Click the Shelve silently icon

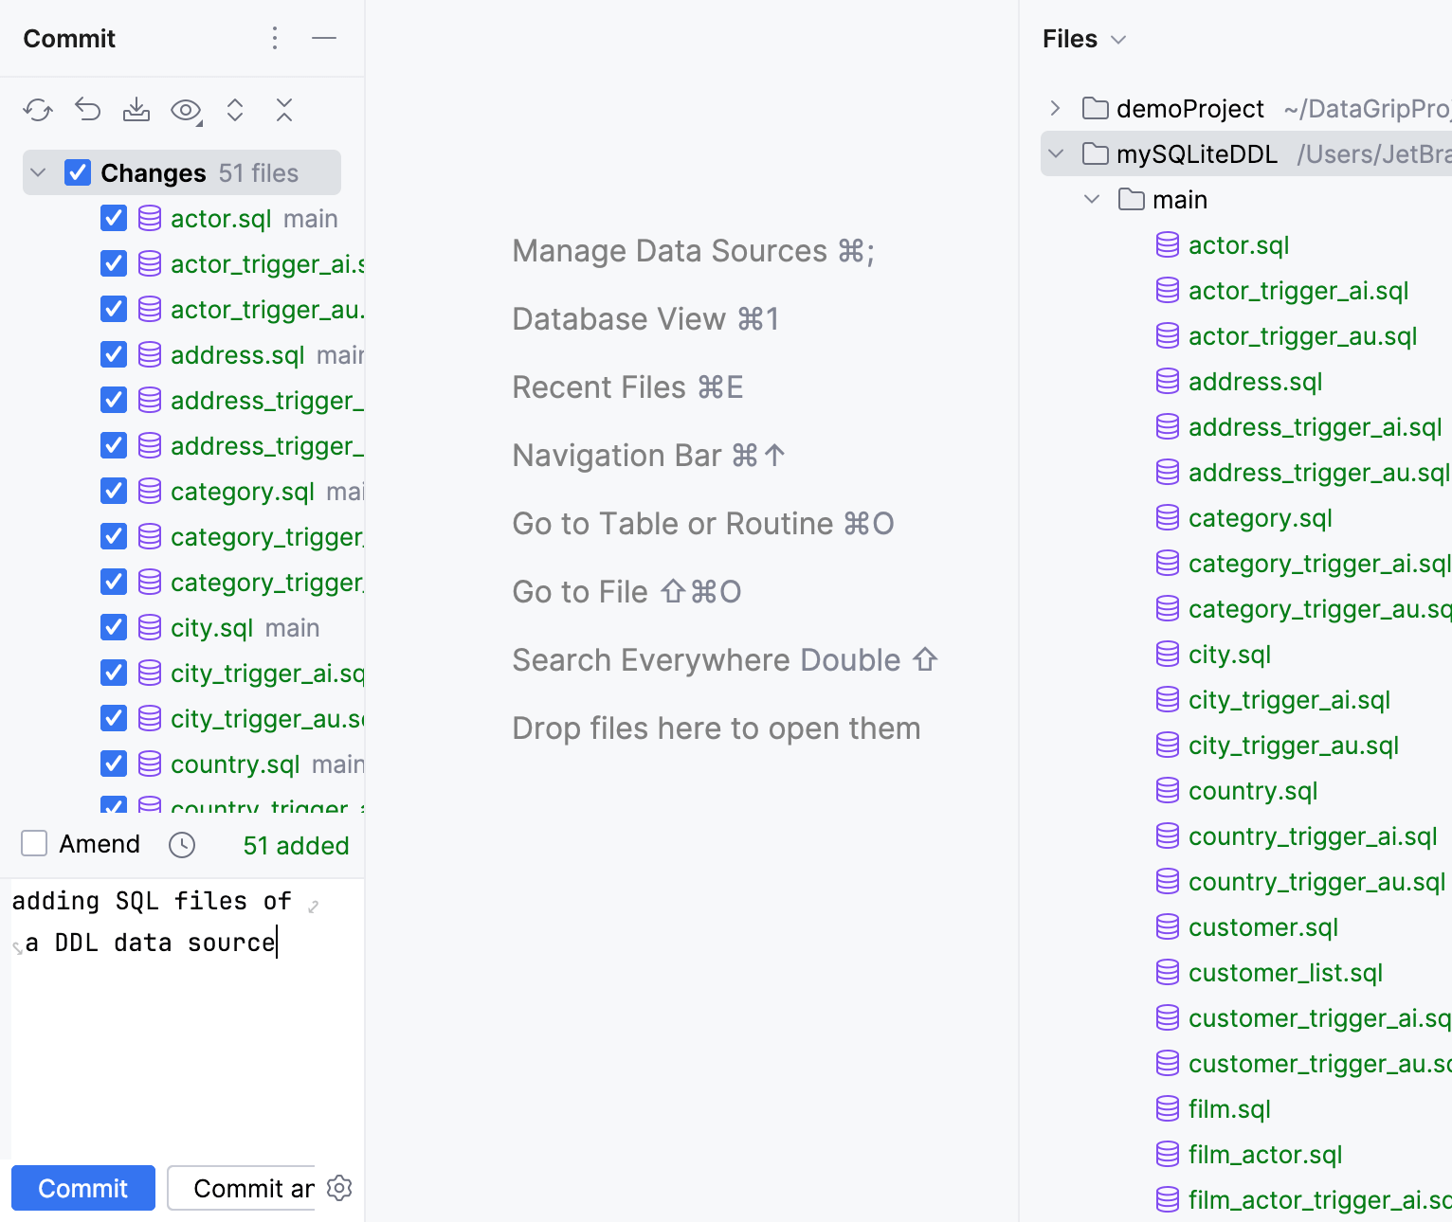point(136,110)
